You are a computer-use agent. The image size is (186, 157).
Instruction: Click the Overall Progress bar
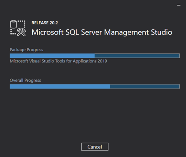point(95,87)
